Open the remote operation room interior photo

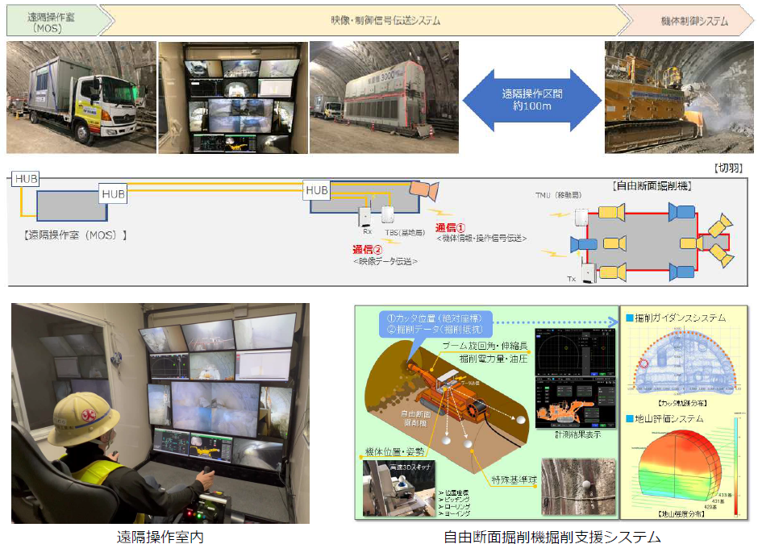[160, 413]
